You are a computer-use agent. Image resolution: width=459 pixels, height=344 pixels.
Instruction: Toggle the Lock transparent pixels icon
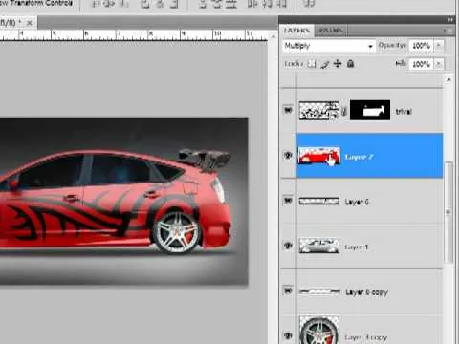(311, 64)
